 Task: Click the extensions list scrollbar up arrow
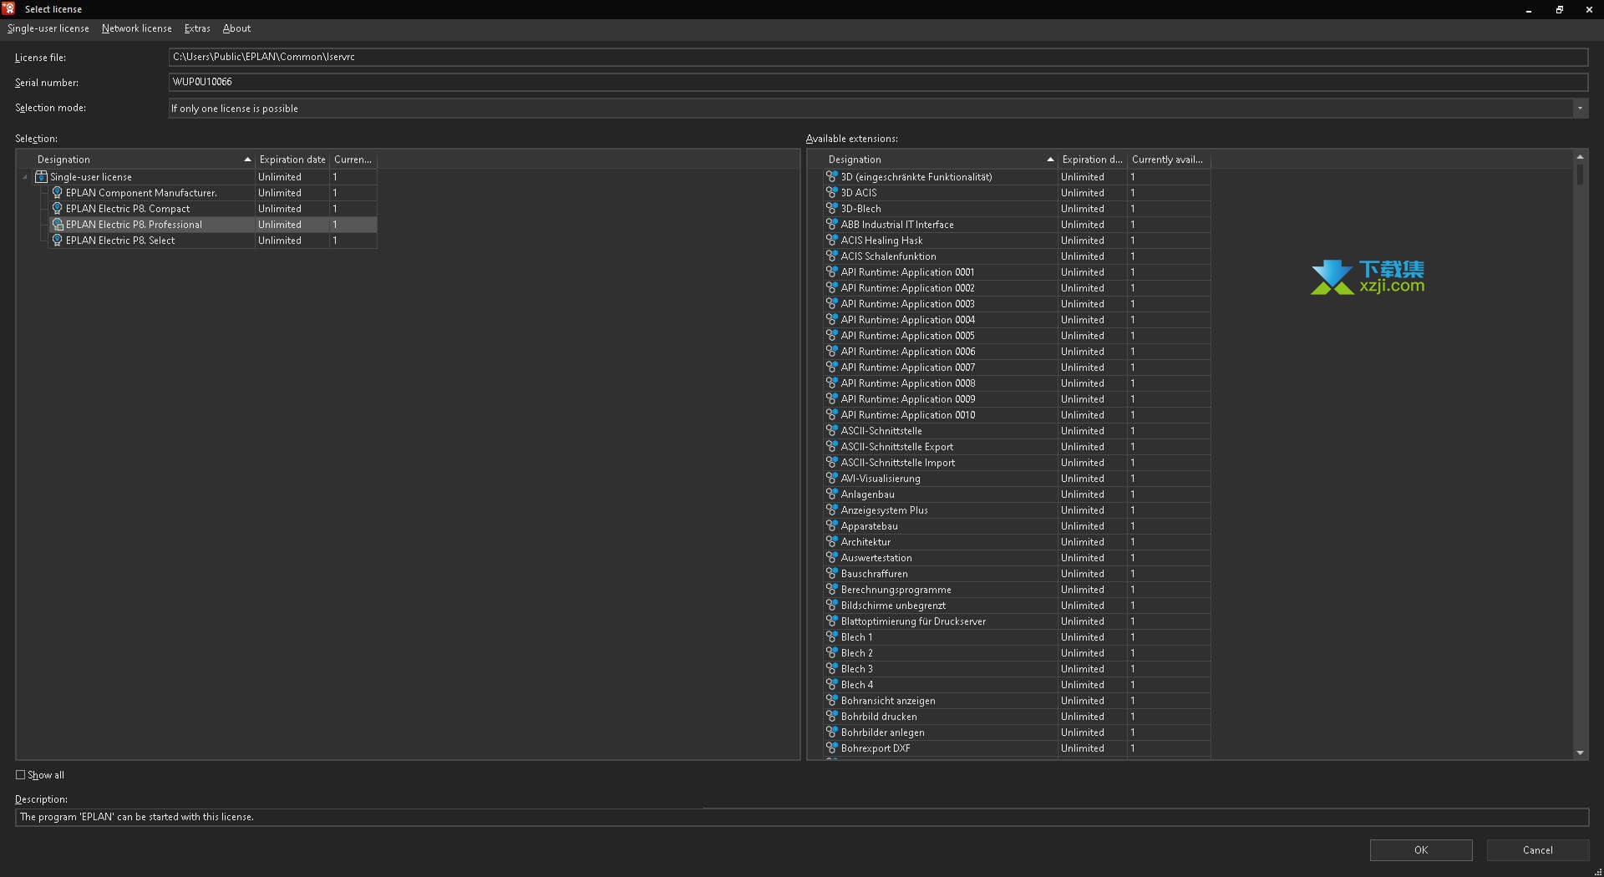click(x=1580, y=157)
